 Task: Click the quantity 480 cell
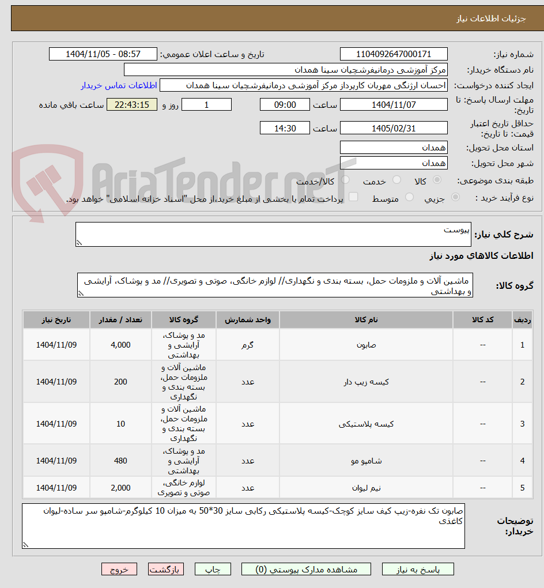(120, 461)
